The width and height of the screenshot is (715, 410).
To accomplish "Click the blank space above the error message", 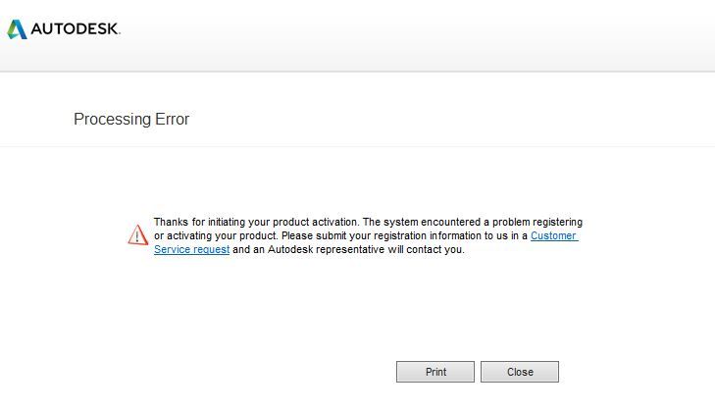I will click(357, 182).
